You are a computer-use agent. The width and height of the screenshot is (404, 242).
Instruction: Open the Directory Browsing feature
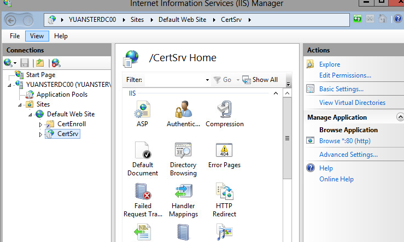[x=183, y=159]
